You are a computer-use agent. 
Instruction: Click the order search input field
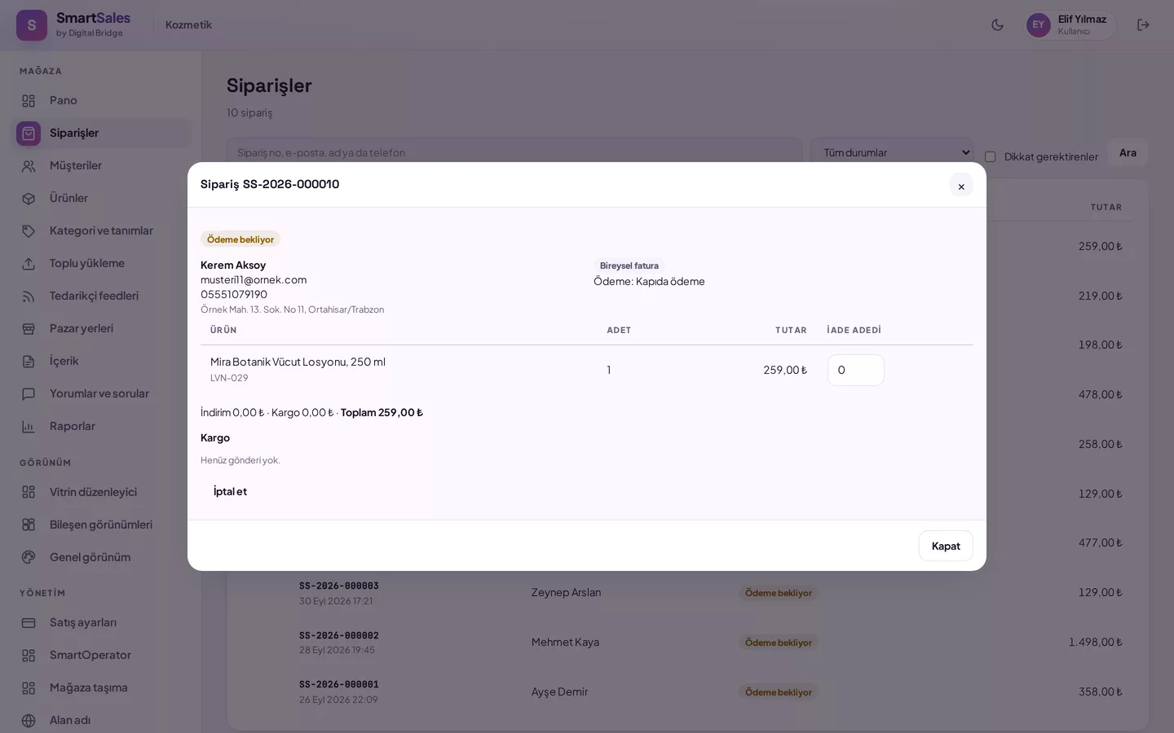click(x=514, y=152)
